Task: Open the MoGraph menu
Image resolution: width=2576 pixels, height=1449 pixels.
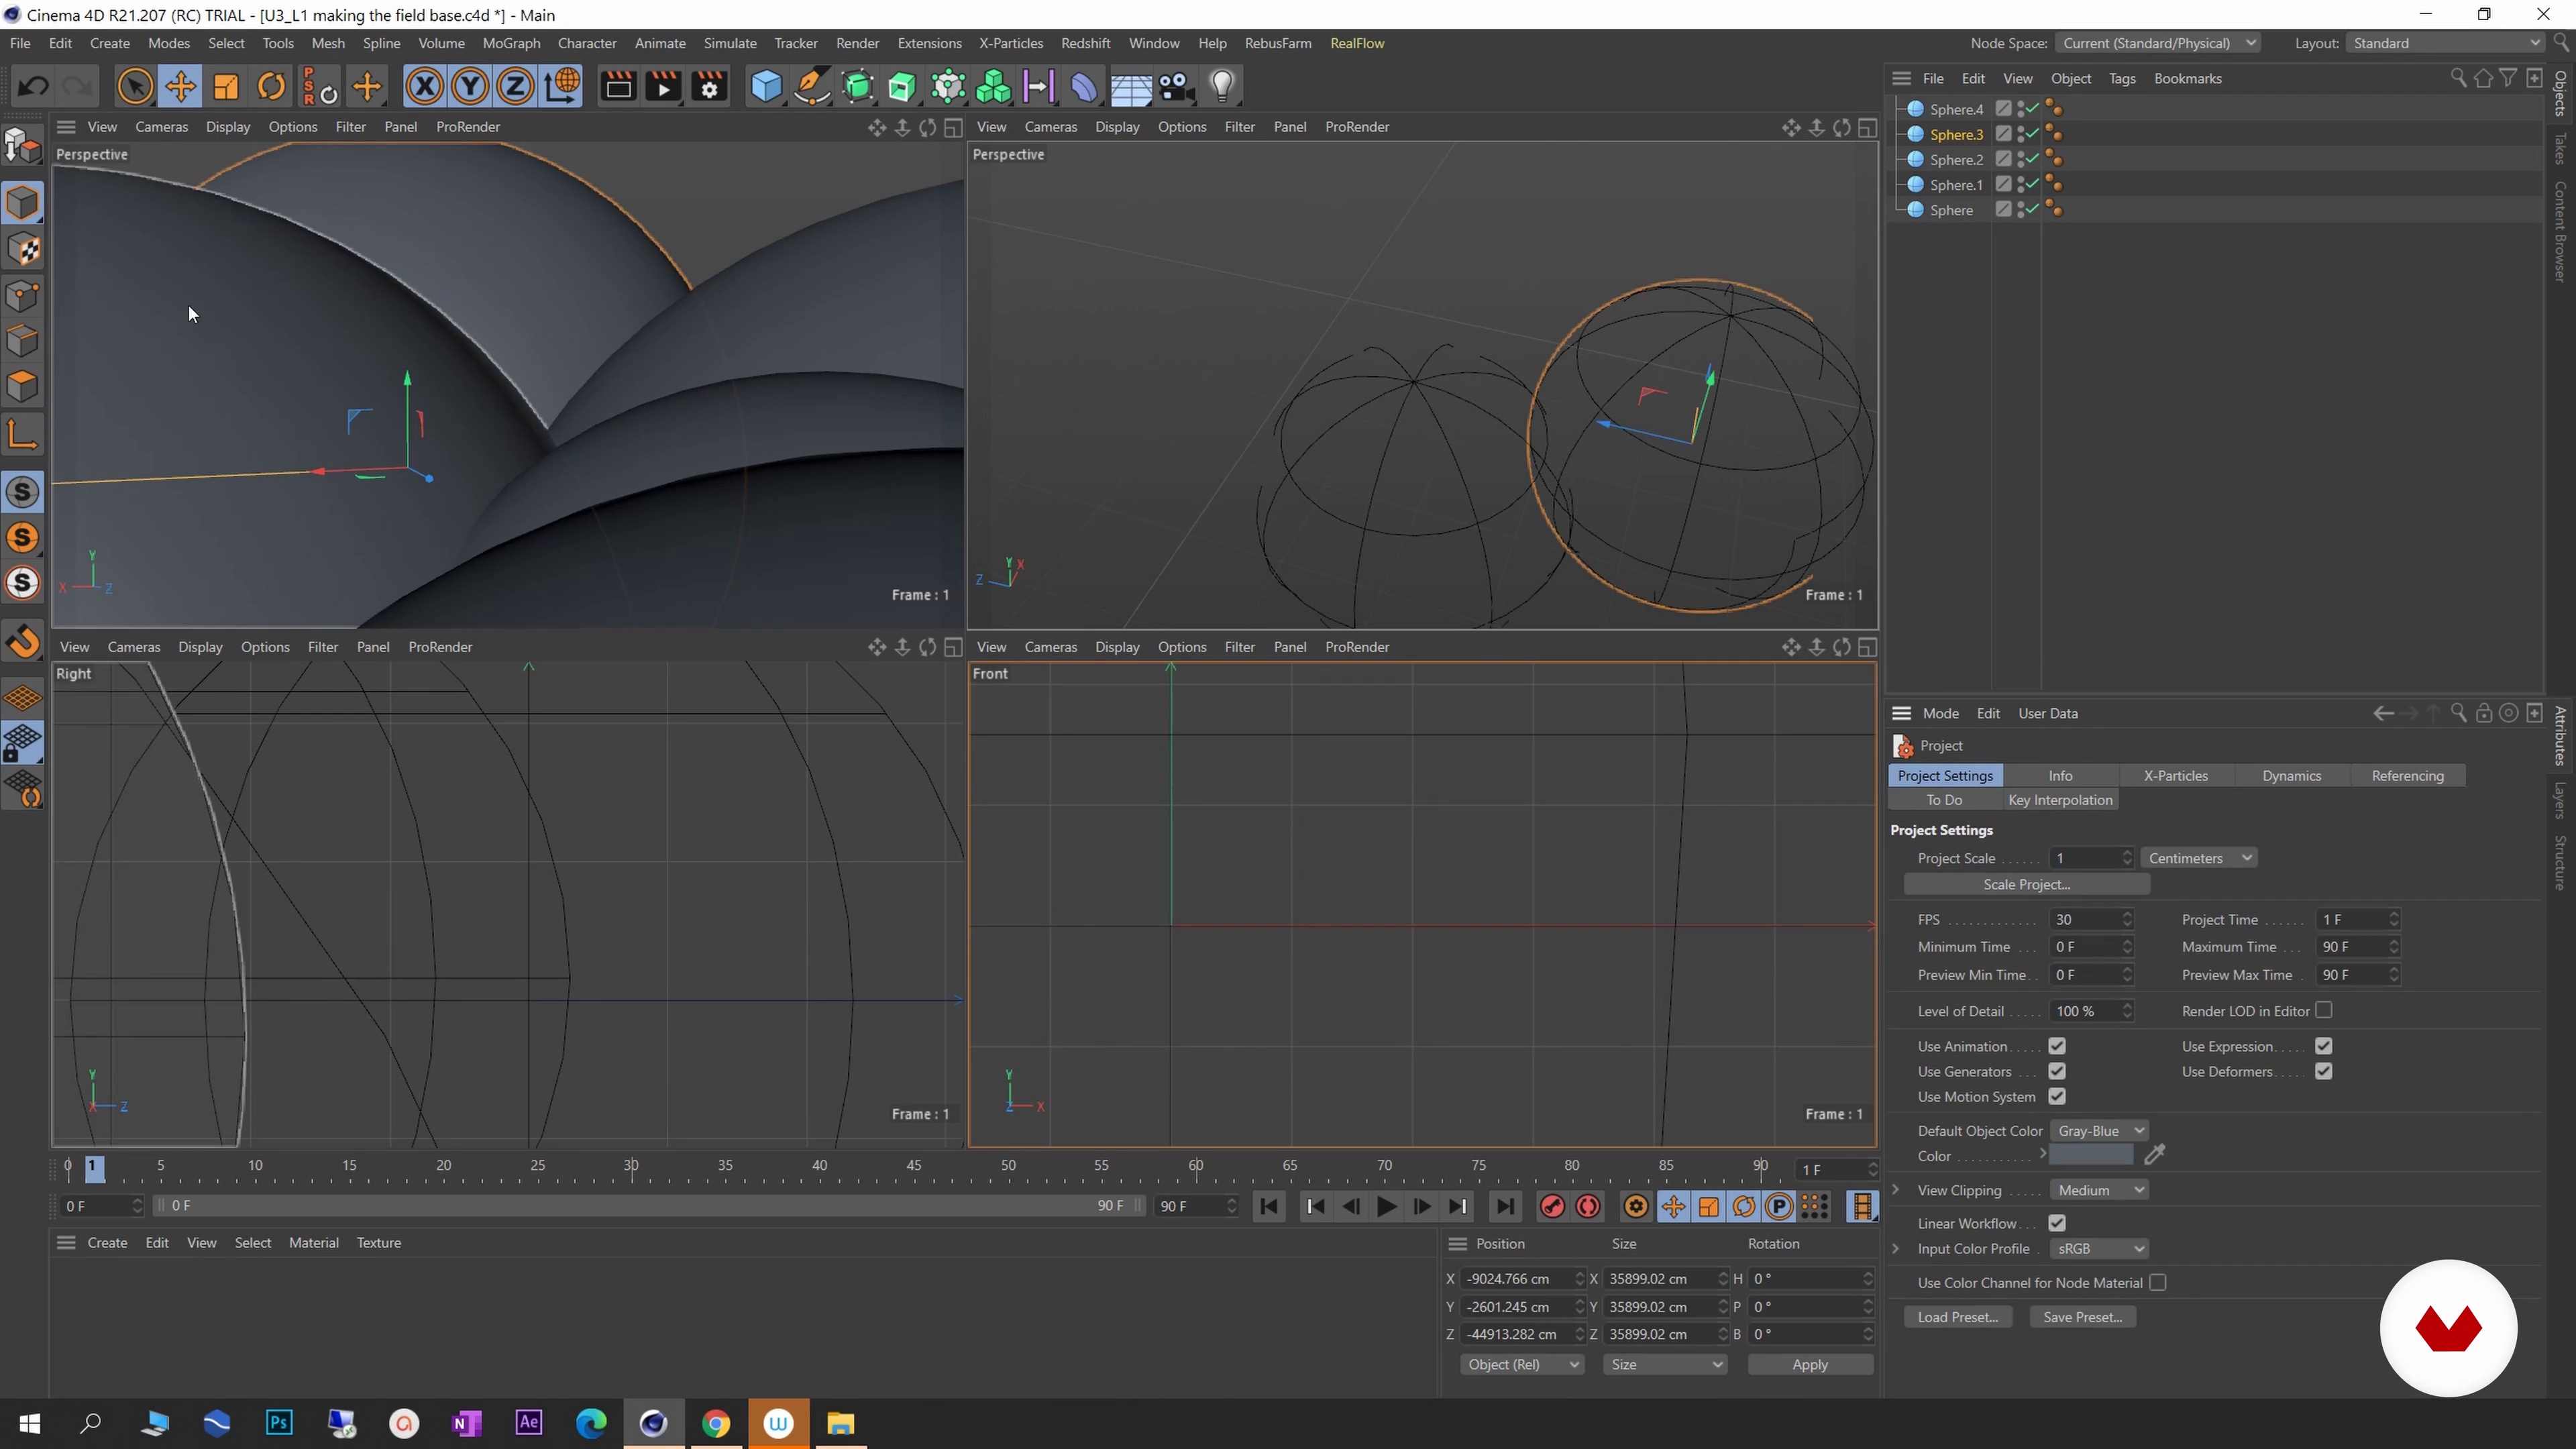Action: (x=511, y=43)
